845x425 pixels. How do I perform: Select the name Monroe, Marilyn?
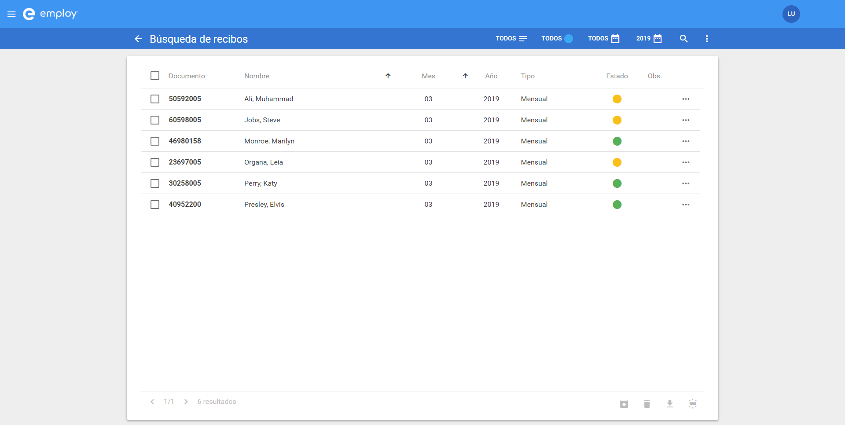pos(269,141)
